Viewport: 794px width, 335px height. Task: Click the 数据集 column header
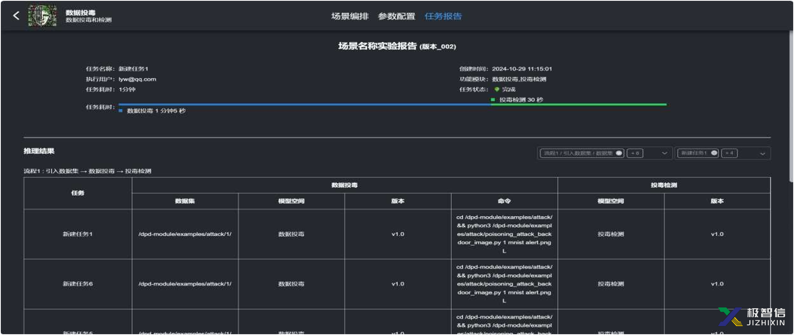click(x=185, y=201)
